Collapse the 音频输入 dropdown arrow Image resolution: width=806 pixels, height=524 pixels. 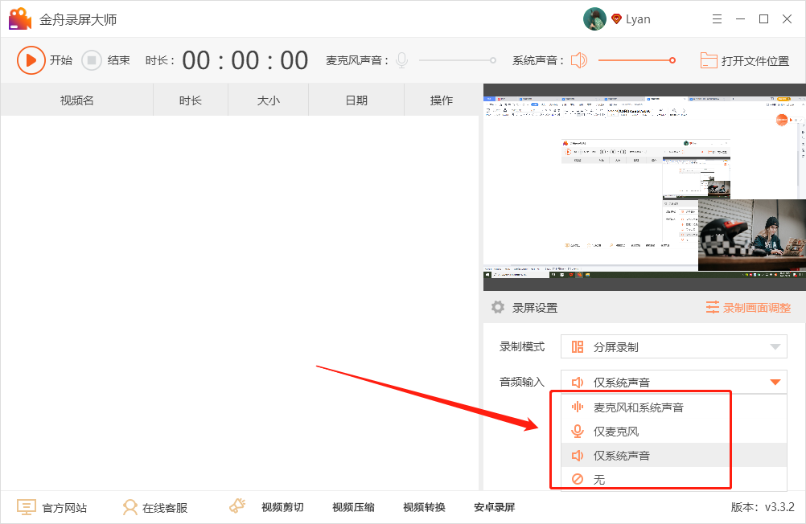(x=775, y=382)
